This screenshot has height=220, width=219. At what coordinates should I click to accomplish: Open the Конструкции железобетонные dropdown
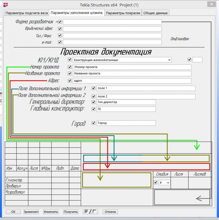click(122, 60)
